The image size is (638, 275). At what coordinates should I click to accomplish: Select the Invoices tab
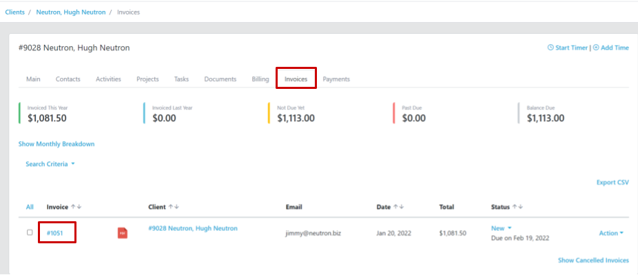[296, 79]
